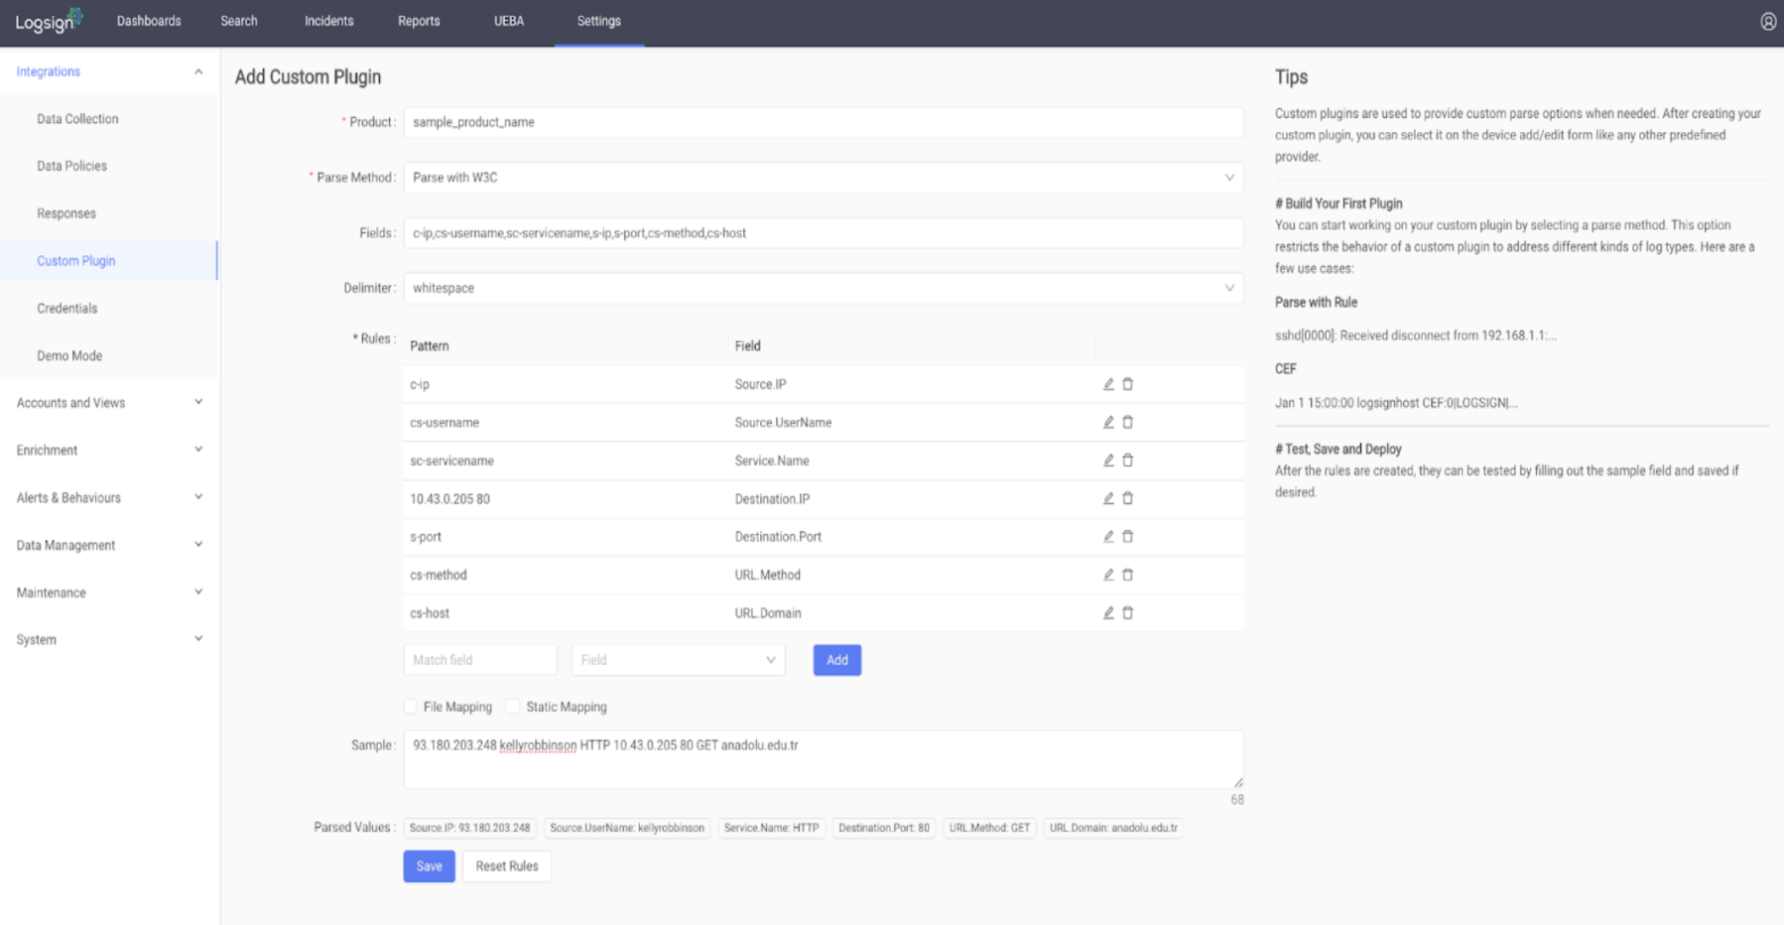
Task: Delete the cs-username rule
Action: click(x=1128, y=422)
